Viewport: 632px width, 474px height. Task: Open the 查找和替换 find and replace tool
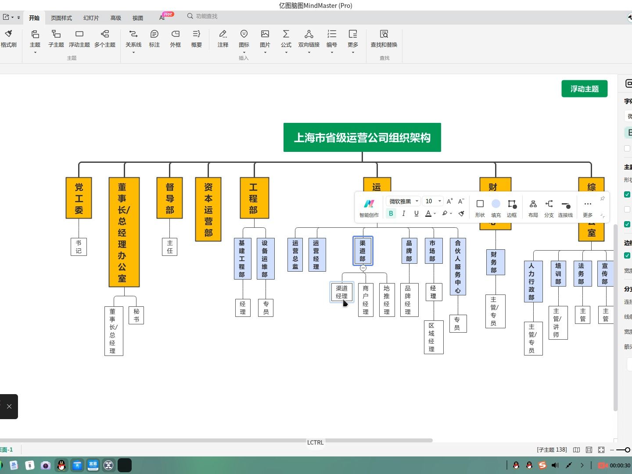click(384, 38)
